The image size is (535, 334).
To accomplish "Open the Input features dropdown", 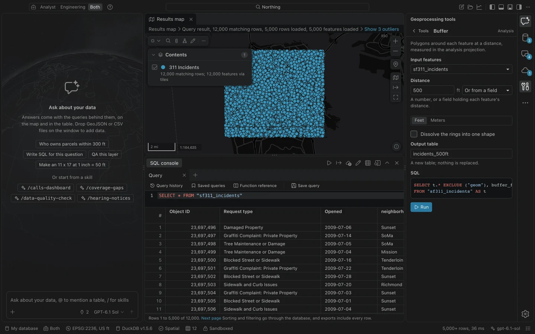I will tap(461, 69).
